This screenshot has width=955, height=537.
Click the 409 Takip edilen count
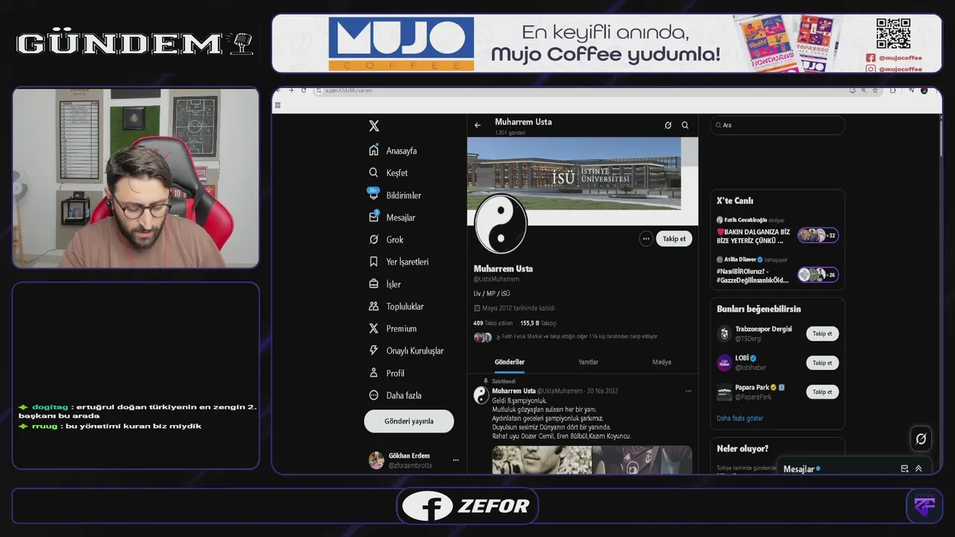click(x=493, y=324)
